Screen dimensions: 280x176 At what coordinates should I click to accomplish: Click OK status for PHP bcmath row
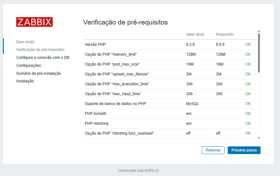248,114
